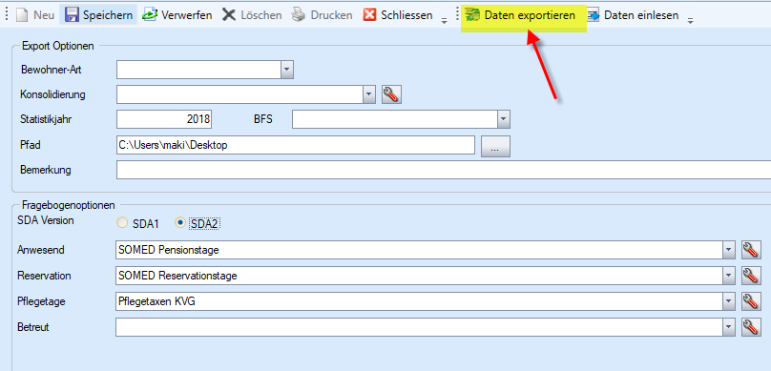Open the Anwesend dropdown arrow
Viewport: 771px width, 371px height.
coord(728,250)
